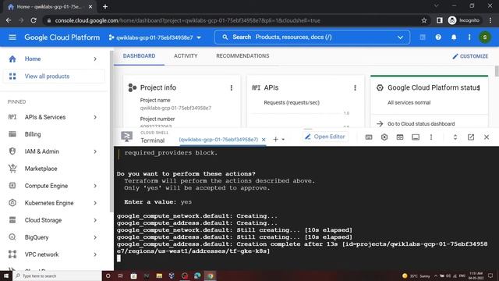The height and width of the screenshot is (281, 499).
Task: Click the Open Editor button
Action: click(325, 137)
